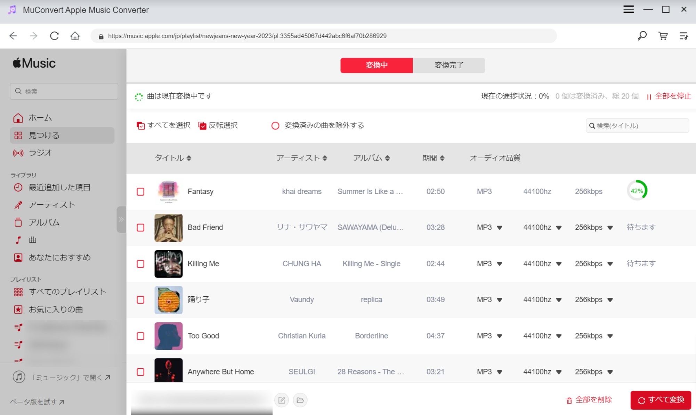Collapse the sidebar with the double-chevron handle
This screenshot has width=696, height=415.
(x=121, y=219)
